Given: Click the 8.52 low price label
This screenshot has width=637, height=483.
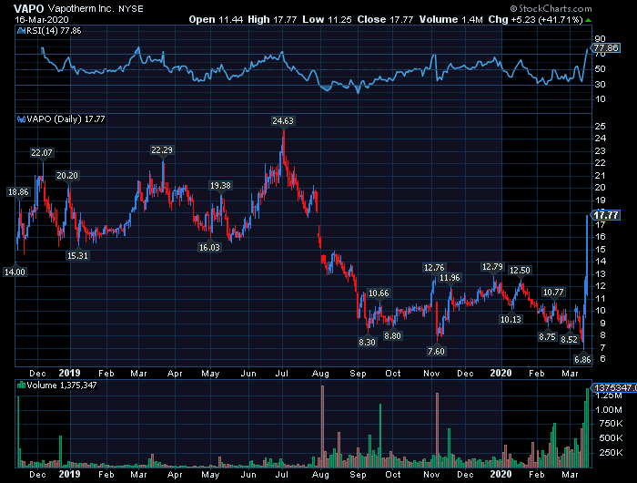Looking at the screenshot, I should pos(569,340).
